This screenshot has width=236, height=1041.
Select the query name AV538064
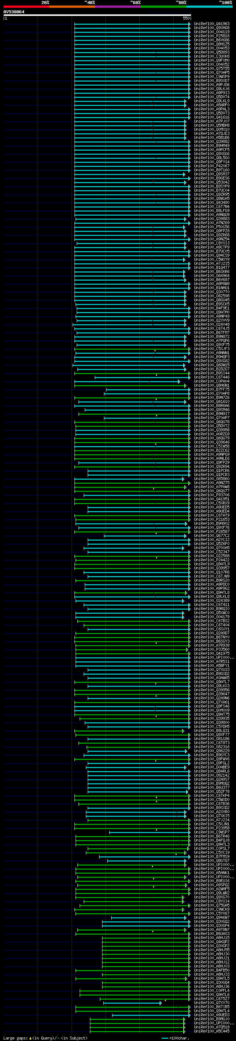pos(14,12)
